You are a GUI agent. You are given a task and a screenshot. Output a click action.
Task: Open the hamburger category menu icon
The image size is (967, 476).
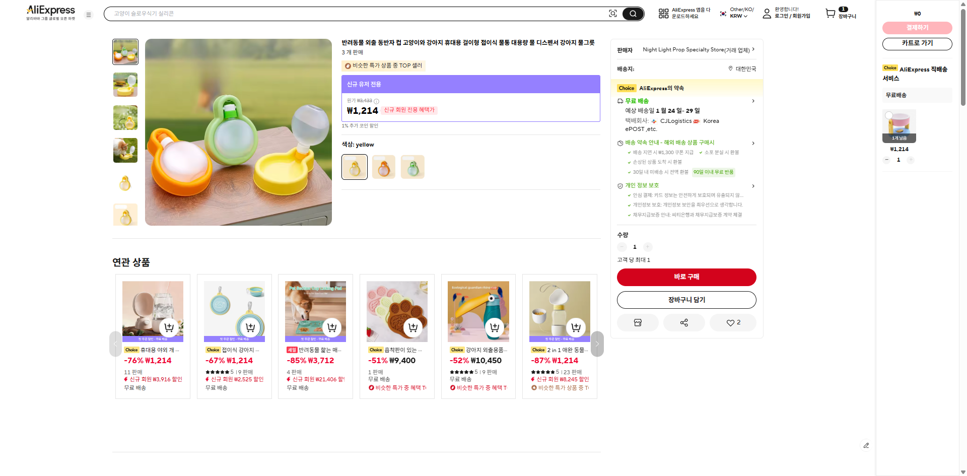(89, 15)
